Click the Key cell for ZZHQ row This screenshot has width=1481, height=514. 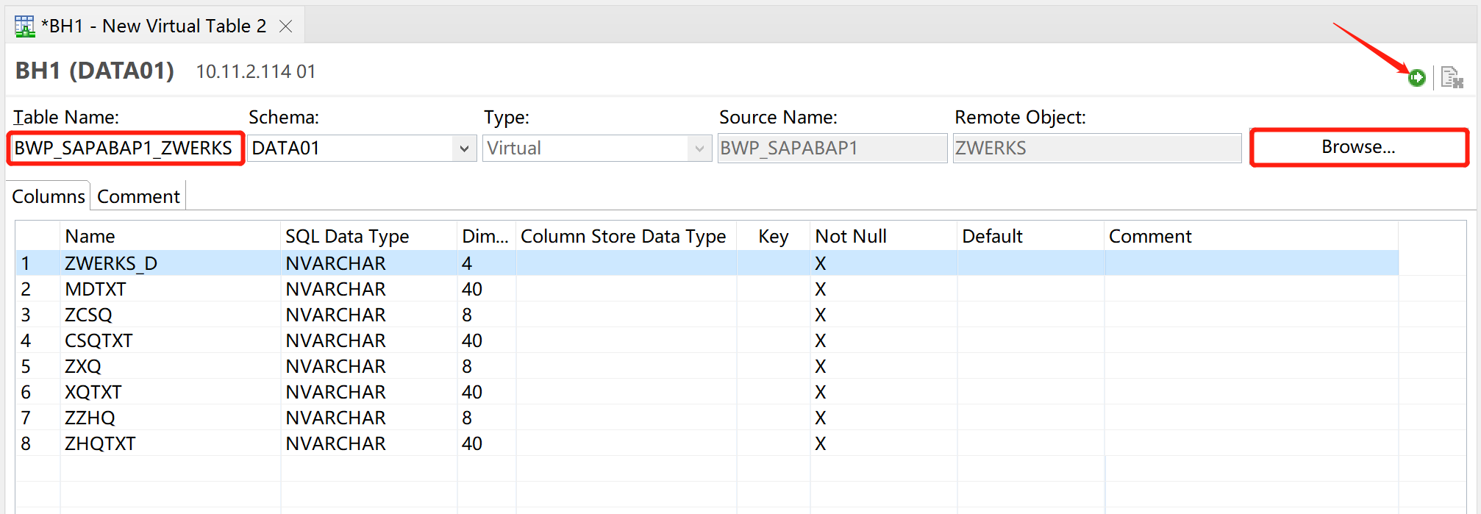773,418
